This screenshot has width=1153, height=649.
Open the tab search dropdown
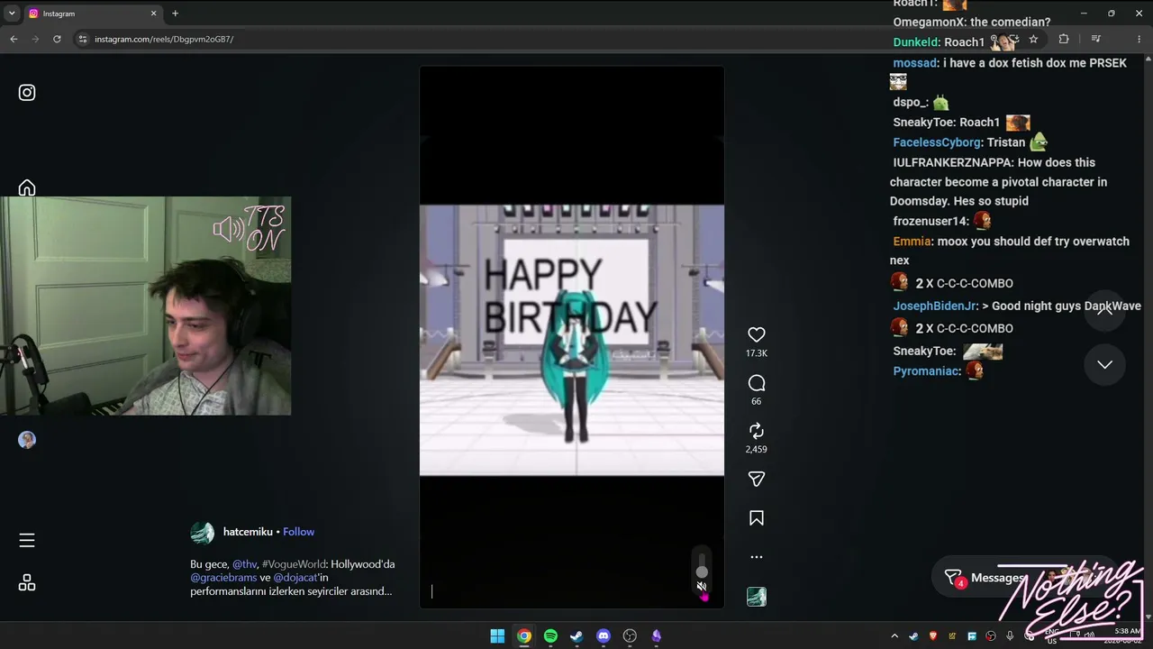tap(12, 14)
